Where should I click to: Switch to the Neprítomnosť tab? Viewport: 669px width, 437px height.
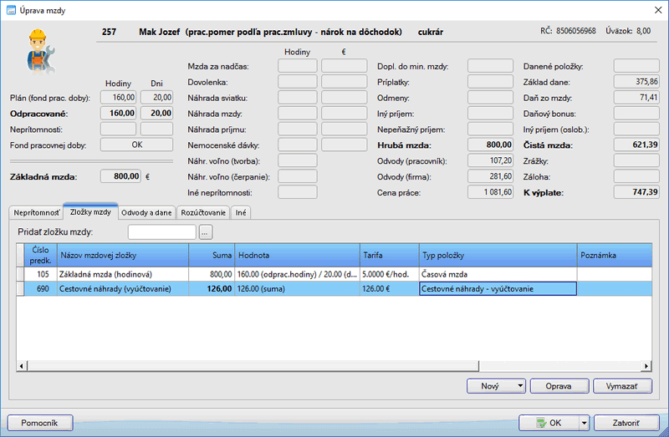(x=34, y=213)
